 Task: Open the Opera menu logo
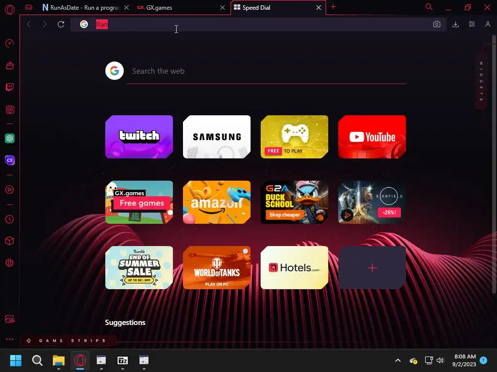tap(10, 10)
